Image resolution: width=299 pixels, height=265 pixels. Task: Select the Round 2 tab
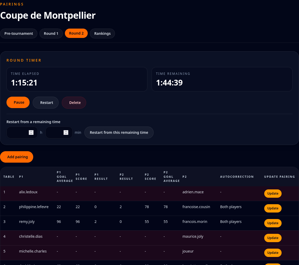[x=76, y=33]
